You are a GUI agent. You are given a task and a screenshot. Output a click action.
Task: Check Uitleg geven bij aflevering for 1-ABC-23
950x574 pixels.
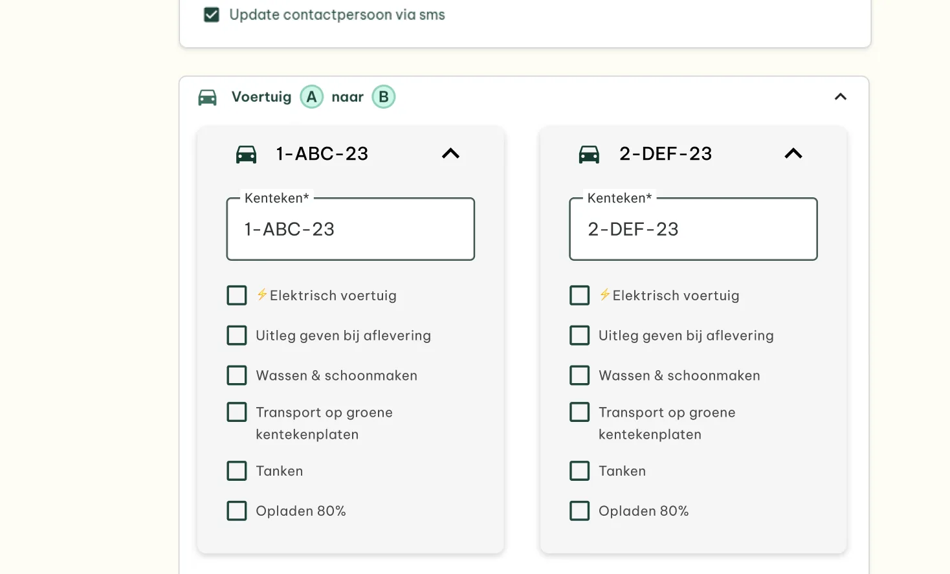coord(237,336)
